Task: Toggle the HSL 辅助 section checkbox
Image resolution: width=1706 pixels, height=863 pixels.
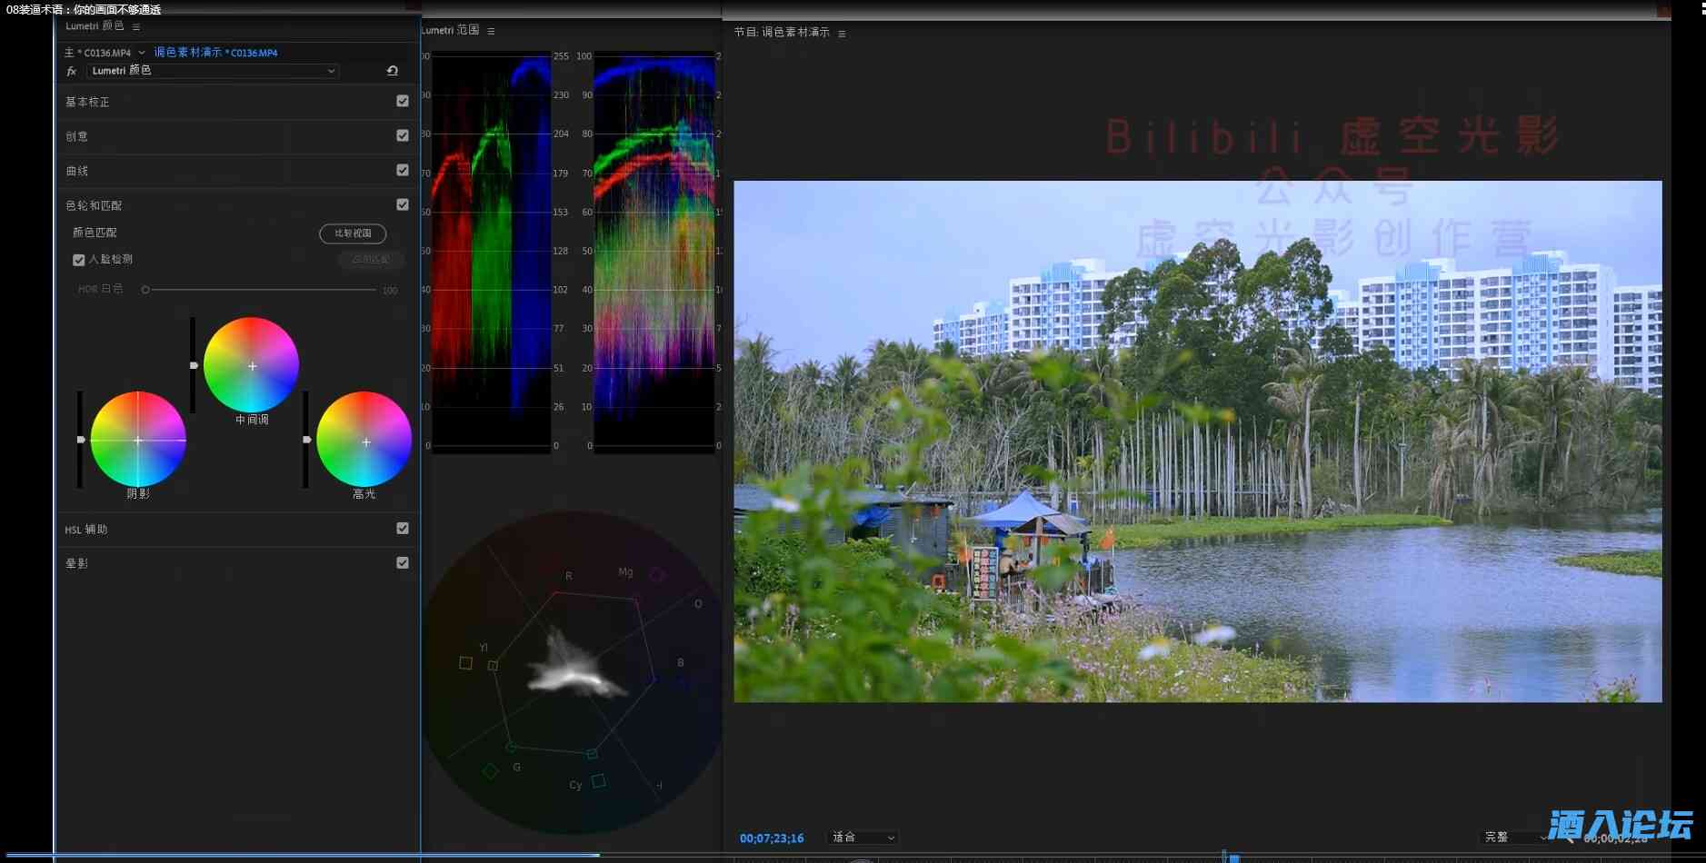Action: [x=403, y=528]
